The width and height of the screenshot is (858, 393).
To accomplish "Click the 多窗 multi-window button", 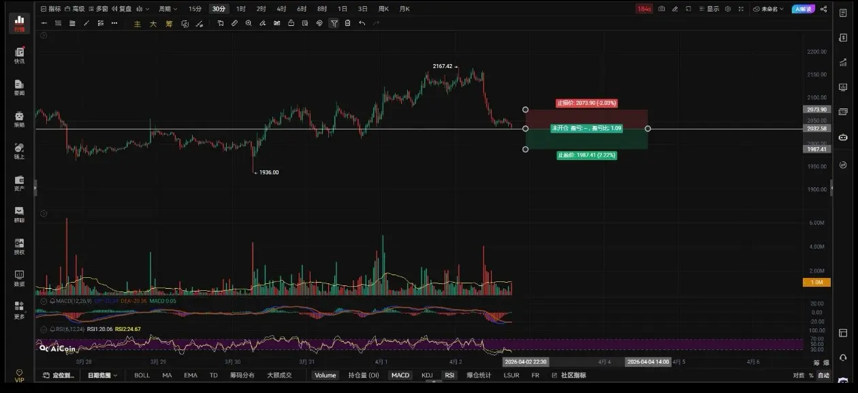I will (x=98, y=9).
